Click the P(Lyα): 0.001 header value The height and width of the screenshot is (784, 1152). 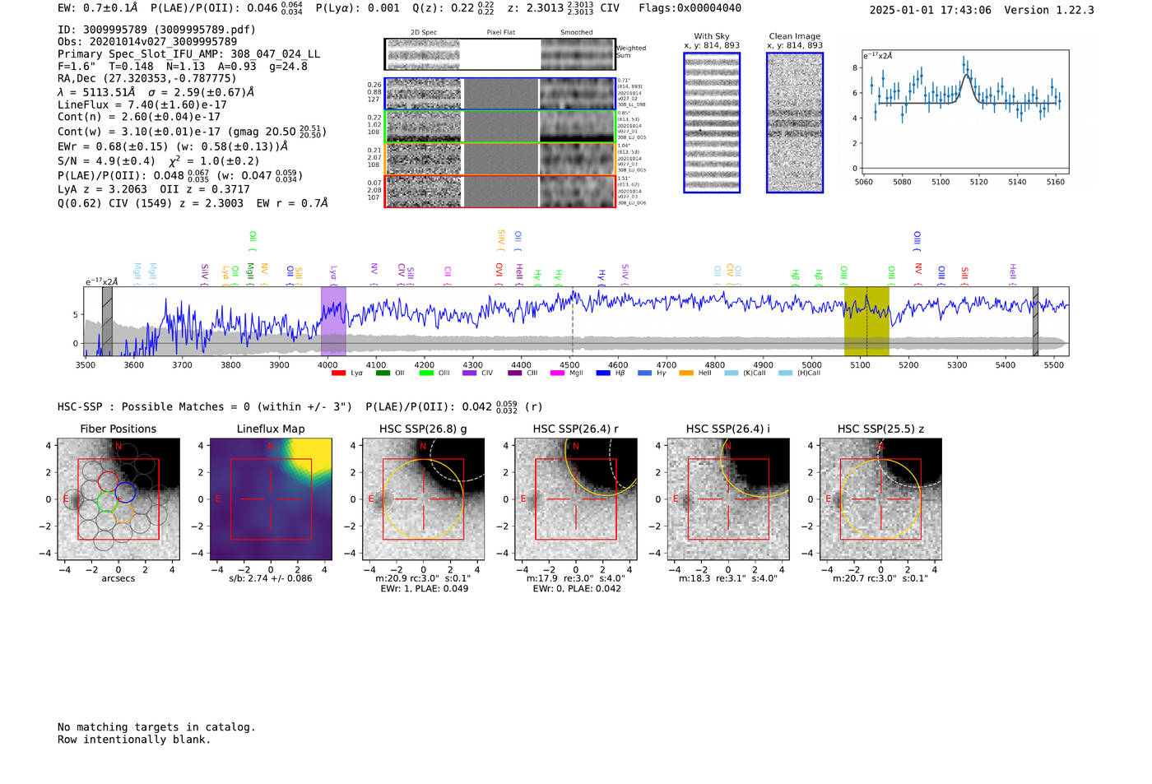pyautogui.click(x=358, y=8)
